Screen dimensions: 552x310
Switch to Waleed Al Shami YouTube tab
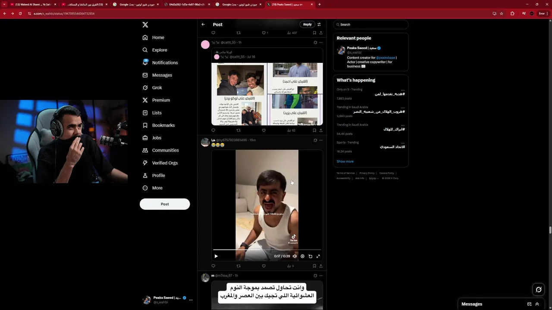pos(33,4)
